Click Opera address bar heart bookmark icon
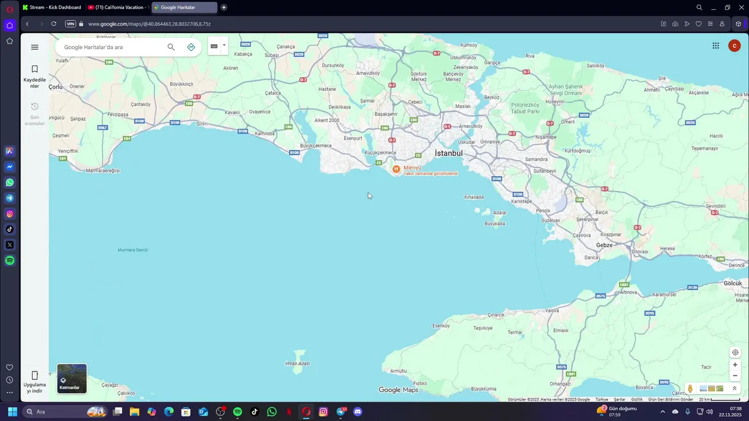Image resolution: width=749 pixels, height=421 pixels. click(x=698, y=24)
